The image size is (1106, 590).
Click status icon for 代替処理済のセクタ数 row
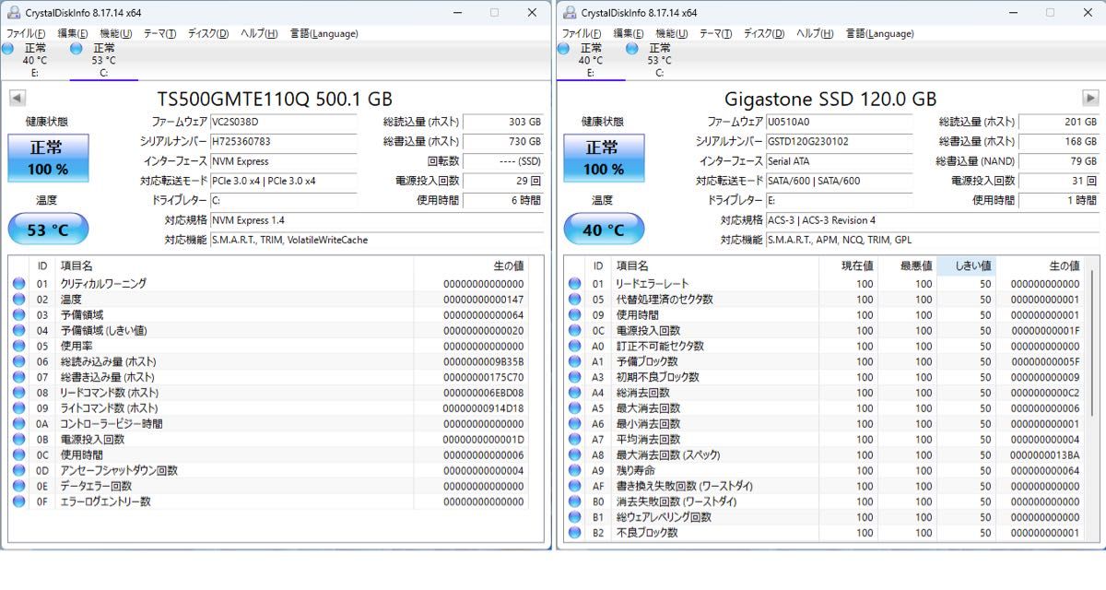coord(574,300)
